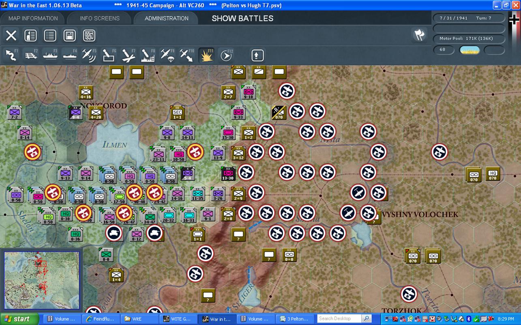521x325 pixels.
Task: Click the Search Desktop magnifier button
Action: 367,319
